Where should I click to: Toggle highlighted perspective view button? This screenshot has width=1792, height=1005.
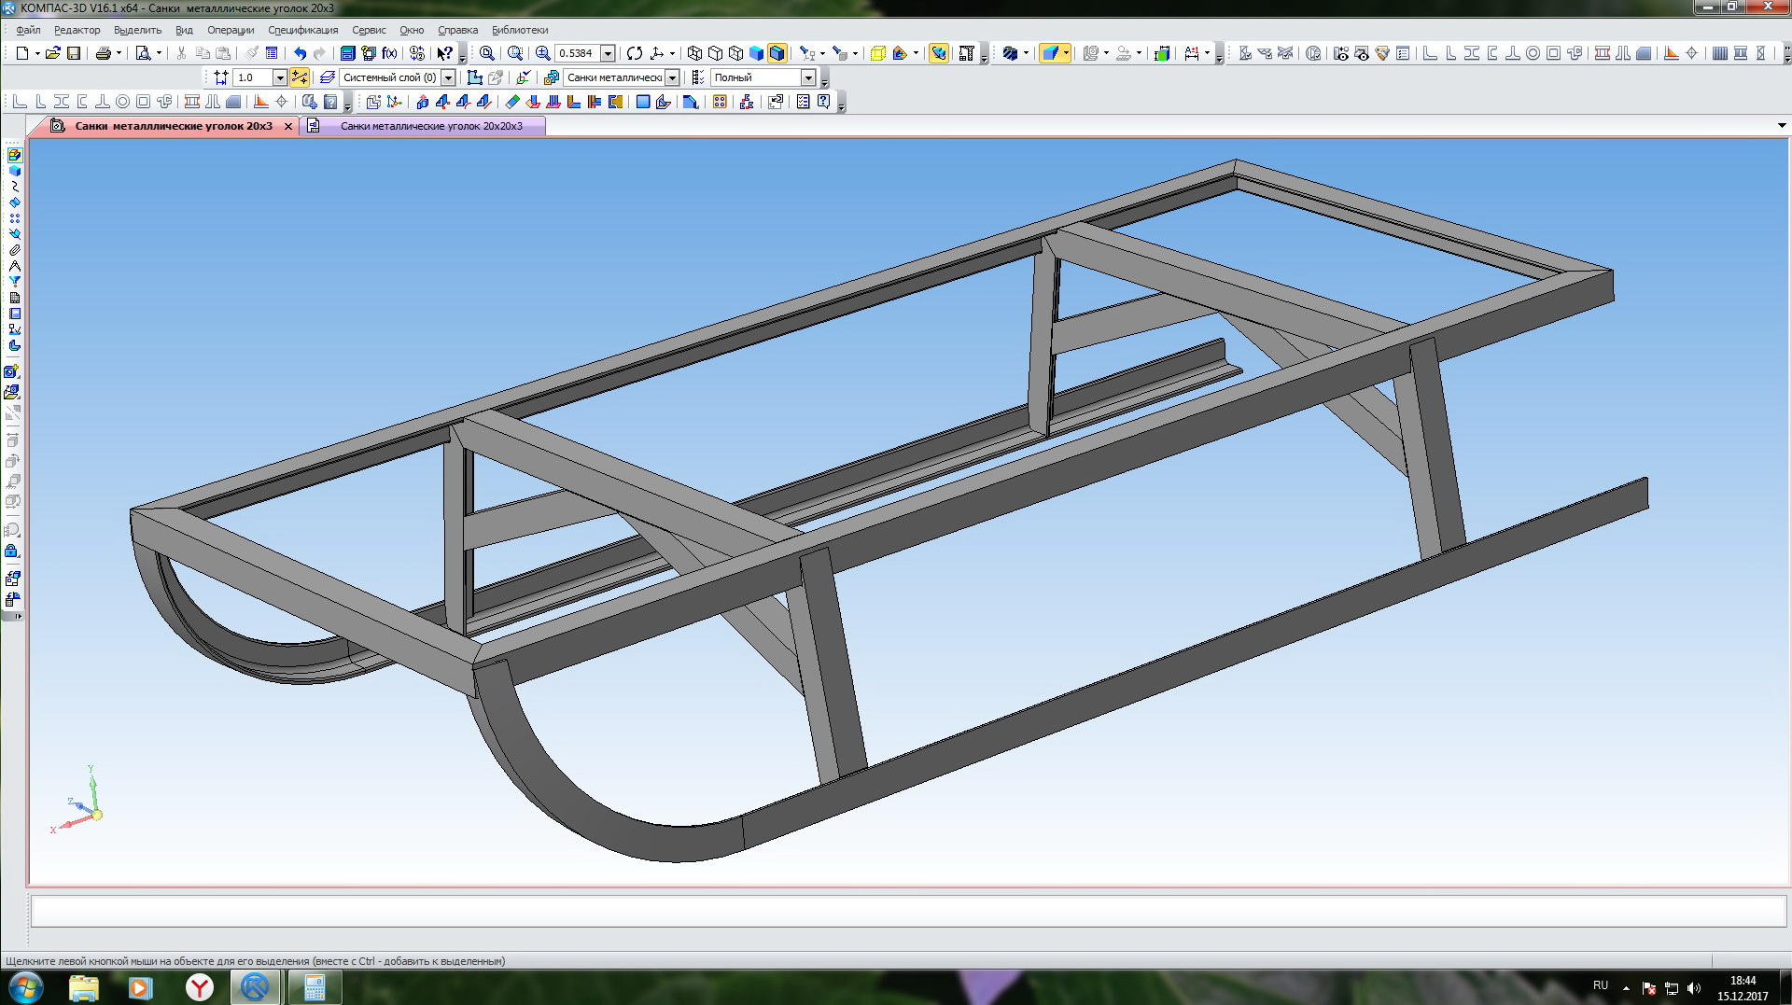point(939,53)
